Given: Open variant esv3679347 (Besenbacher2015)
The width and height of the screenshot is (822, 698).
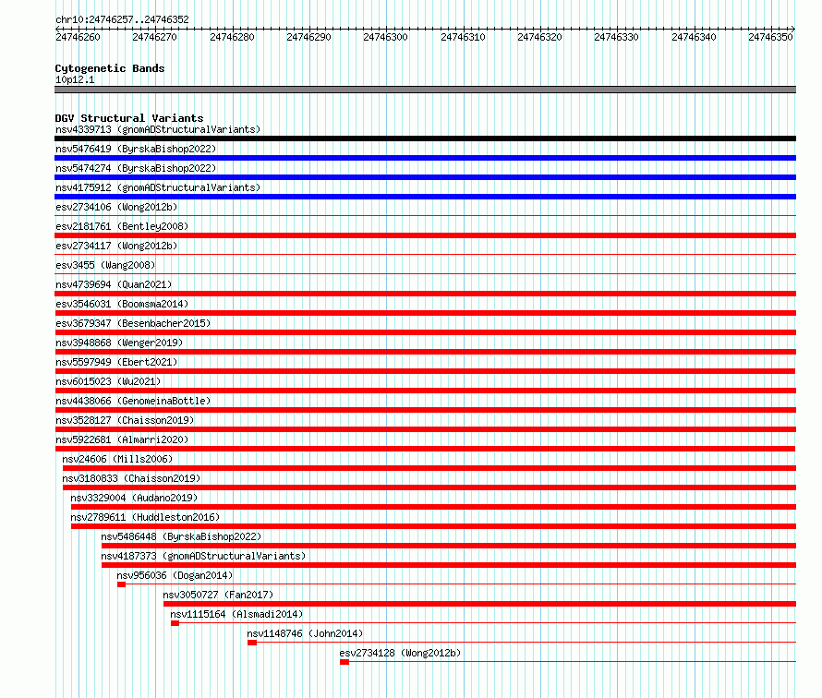Looking at the screenshot, I should click(x=133, y=323).
